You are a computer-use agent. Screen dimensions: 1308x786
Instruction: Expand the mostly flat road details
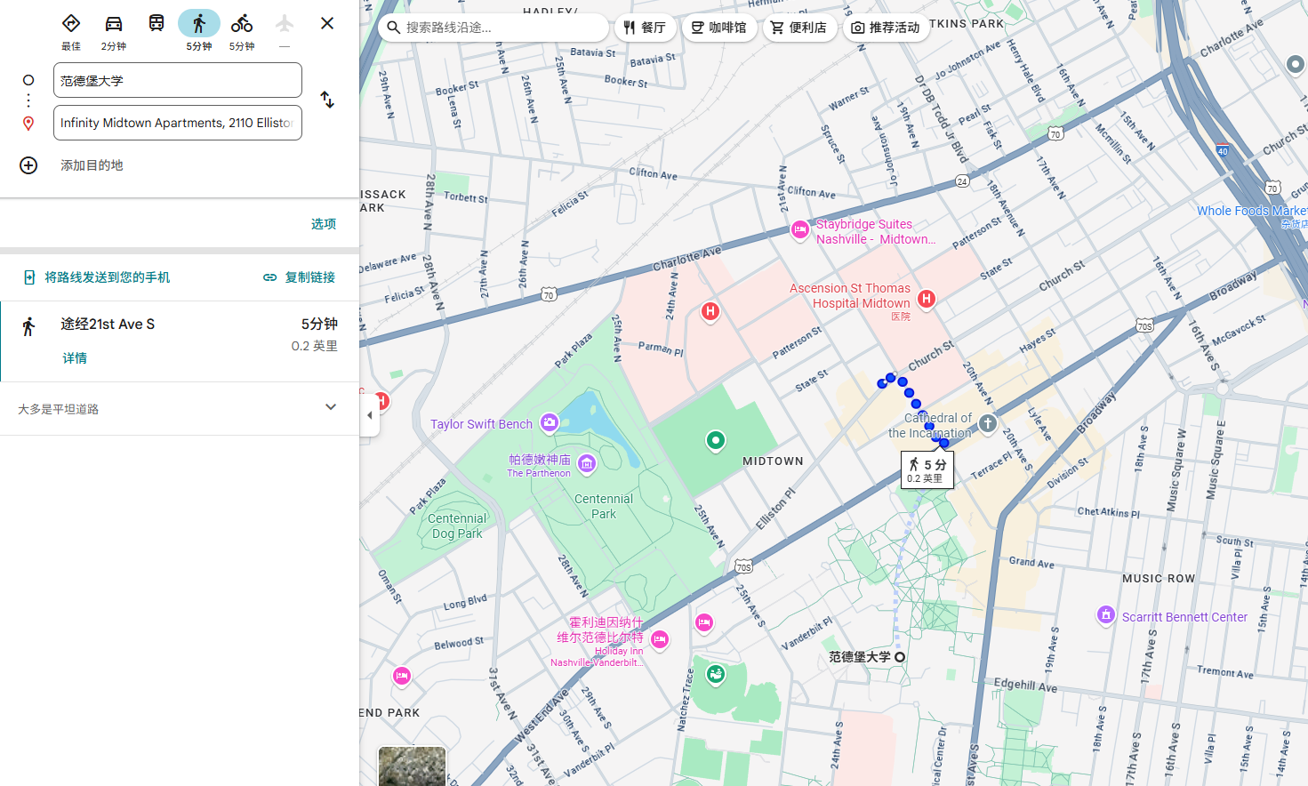click(x=330, y=408)
